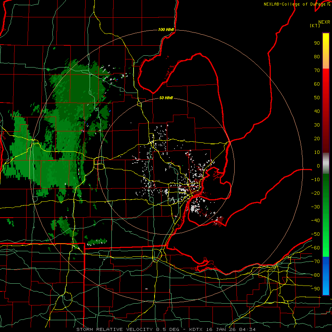This screenshot has width=332, height=332.
Task: Click the "16 JAN 26" date in the caption
Action: pos(221,329)
